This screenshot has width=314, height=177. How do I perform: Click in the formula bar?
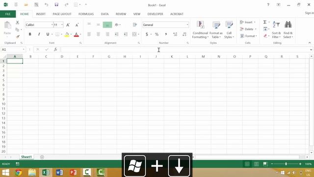click(x=185, y=49)
